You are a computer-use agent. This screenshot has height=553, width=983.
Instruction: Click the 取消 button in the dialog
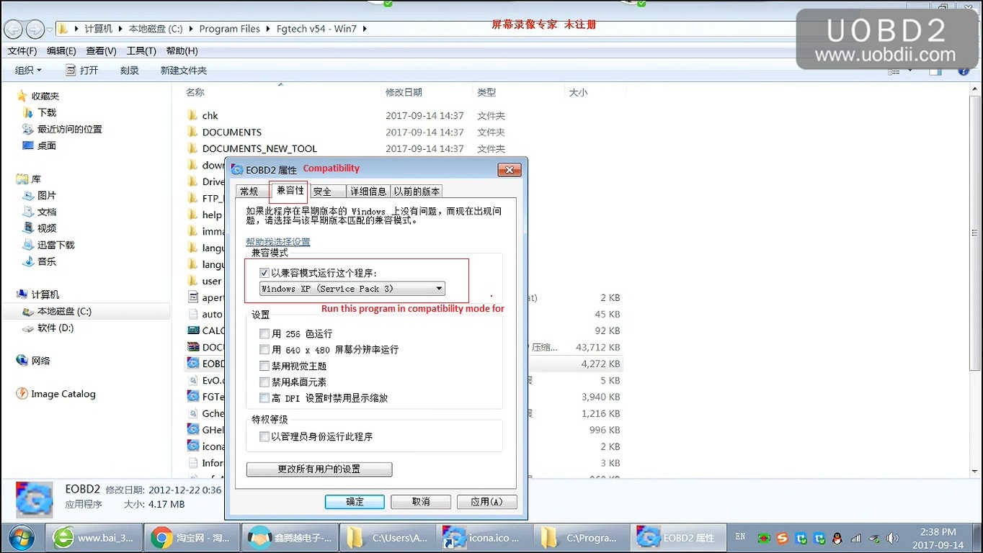tap(421, 502)
